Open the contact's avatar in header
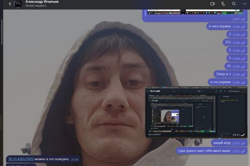Viewport: 250px width, 166px height. [19, 4]
